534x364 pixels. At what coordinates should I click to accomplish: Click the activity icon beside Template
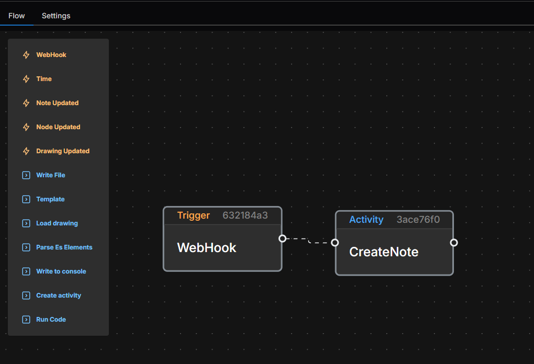[26, 199]
